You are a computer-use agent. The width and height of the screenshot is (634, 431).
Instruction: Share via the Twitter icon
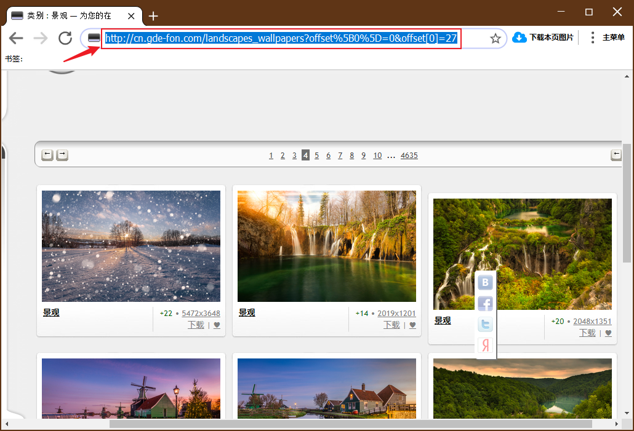(485, 325)
